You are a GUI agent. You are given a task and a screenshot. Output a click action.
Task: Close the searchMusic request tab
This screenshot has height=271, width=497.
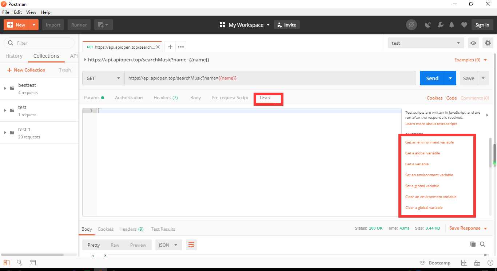pyautogui.click(x=158, y=47)
